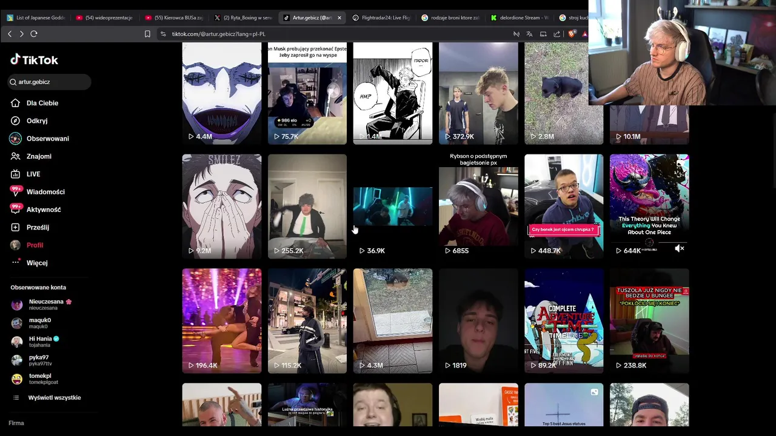Click the Prześlij plus icon

coord(15,227)
